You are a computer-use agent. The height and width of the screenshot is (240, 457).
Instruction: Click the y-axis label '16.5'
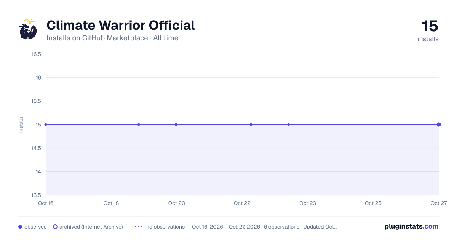click(x=36, y=54)
